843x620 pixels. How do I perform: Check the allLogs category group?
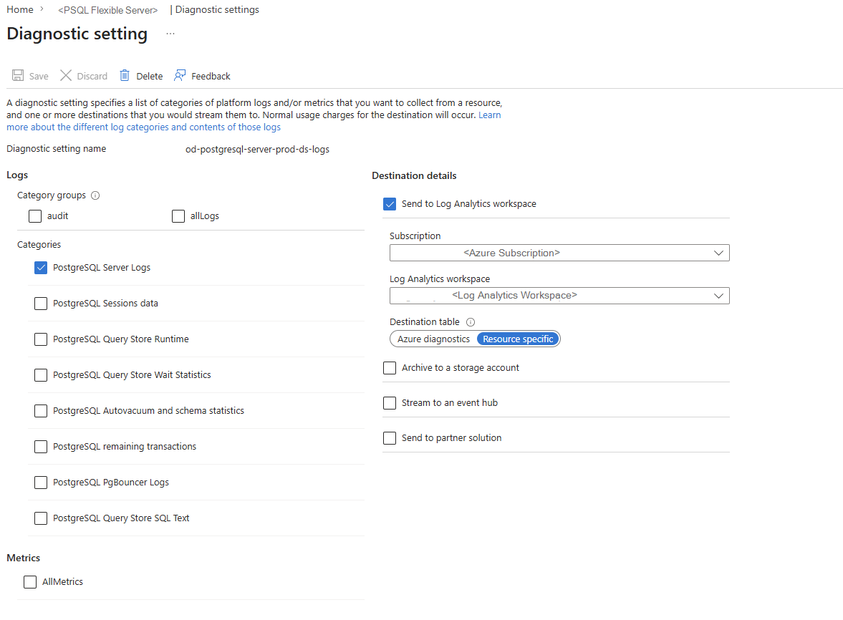click(178, 216)
